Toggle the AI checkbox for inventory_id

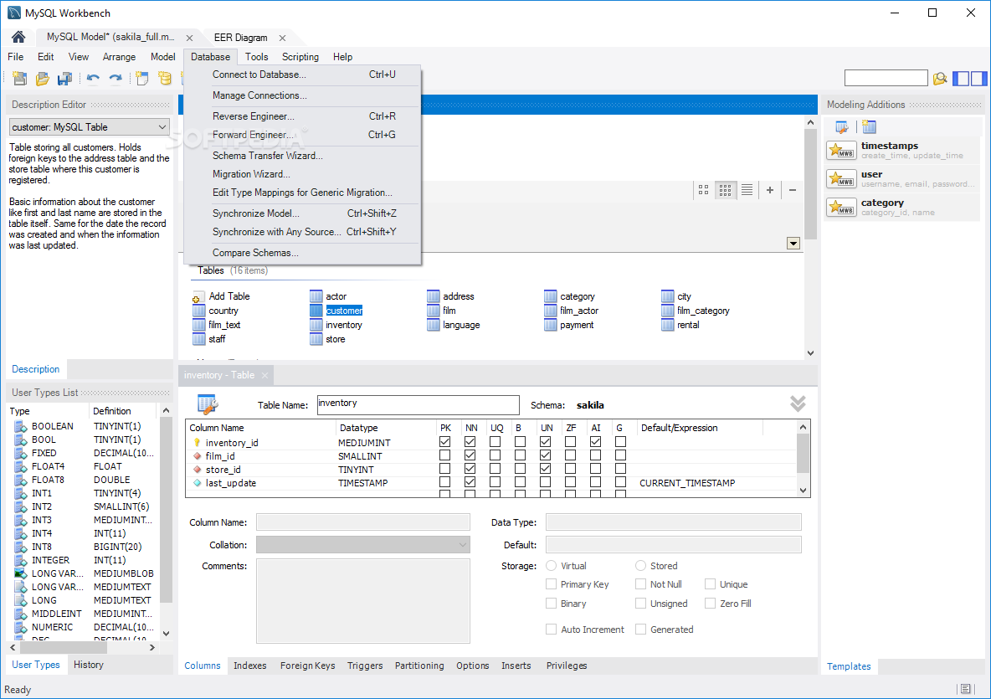coord(595,442)
